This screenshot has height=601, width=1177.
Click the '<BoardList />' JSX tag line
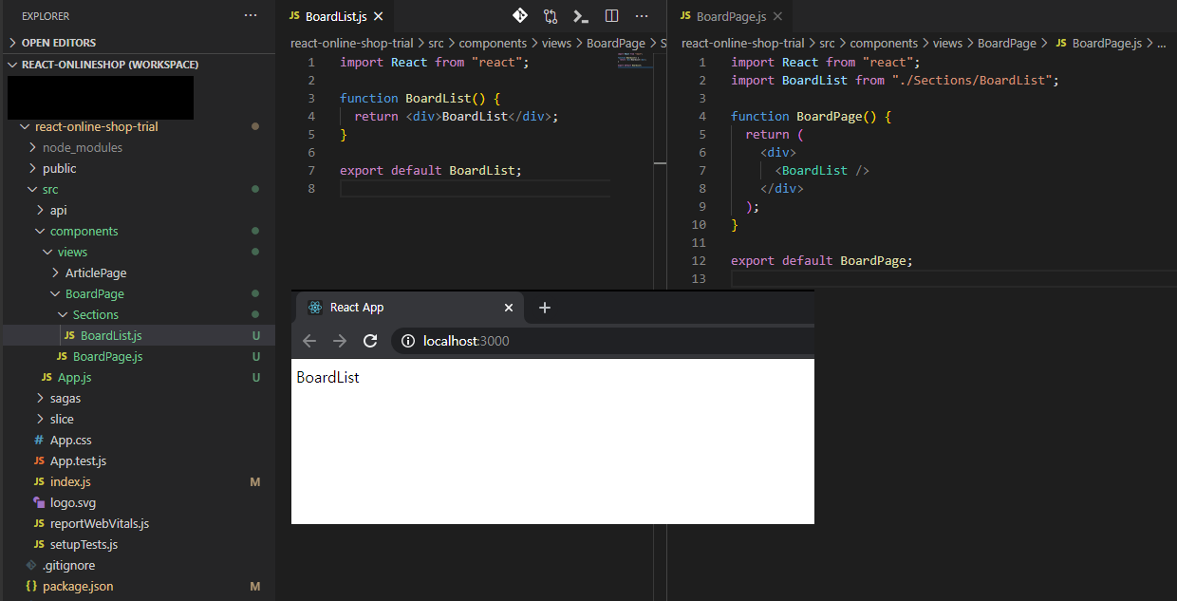tap(822, 170)
